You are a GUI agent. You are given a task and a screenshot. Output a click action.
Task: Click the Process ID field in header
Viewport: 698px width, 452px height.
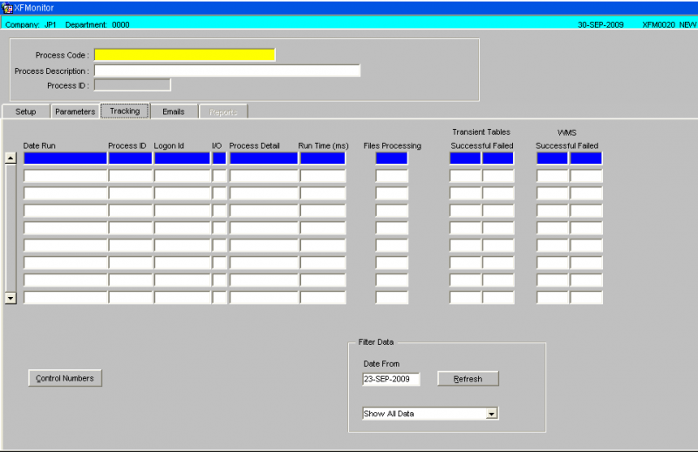[133, 84]
